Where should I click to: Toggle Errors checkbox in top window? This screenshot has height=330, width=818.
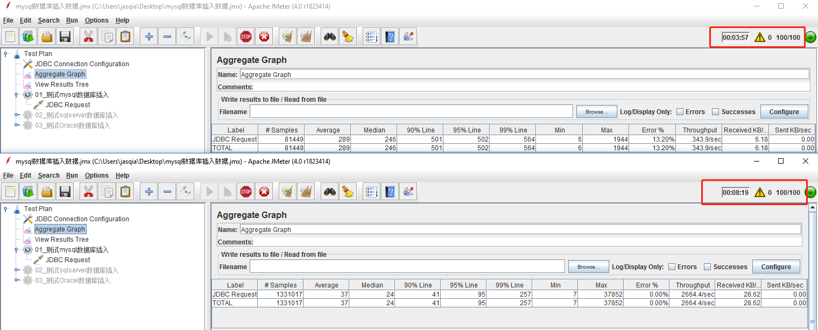[x=680, y=112]
